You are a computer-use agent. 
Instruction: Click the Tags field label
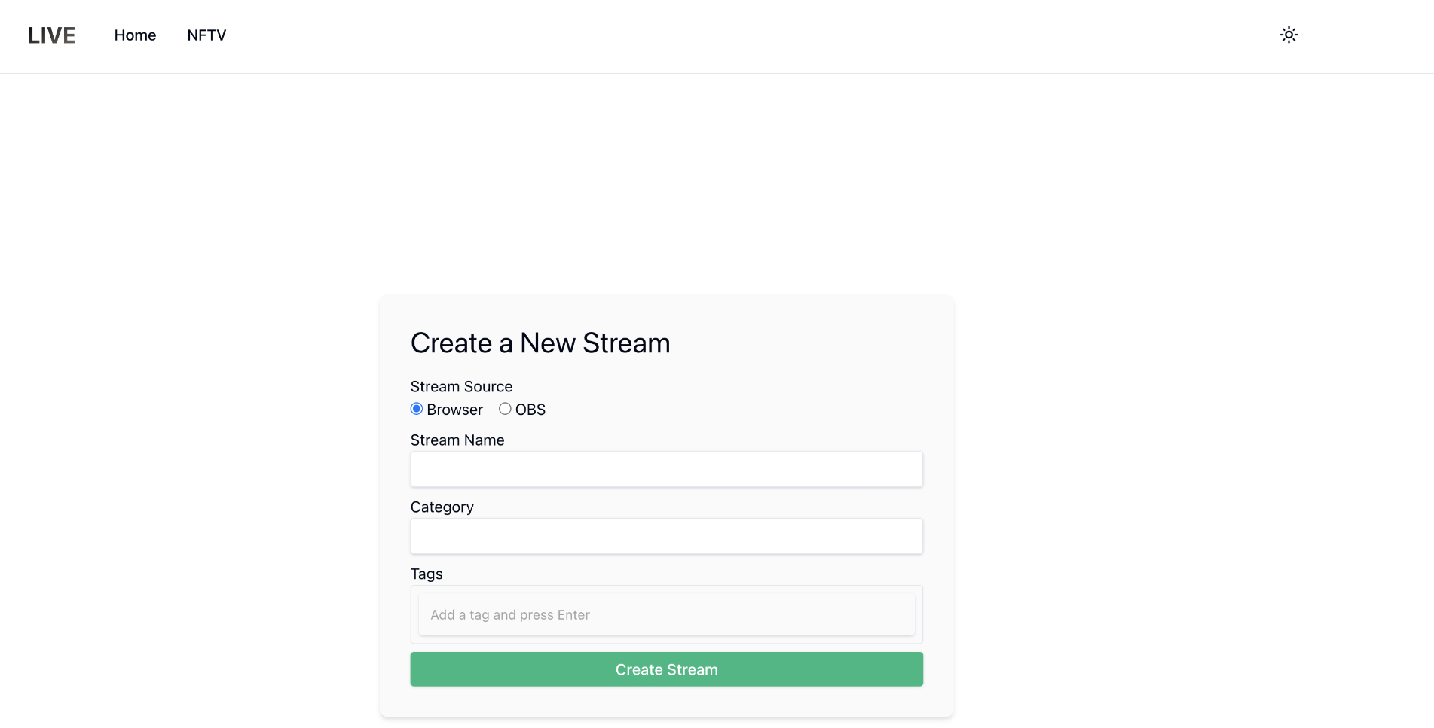click(427, 574)
